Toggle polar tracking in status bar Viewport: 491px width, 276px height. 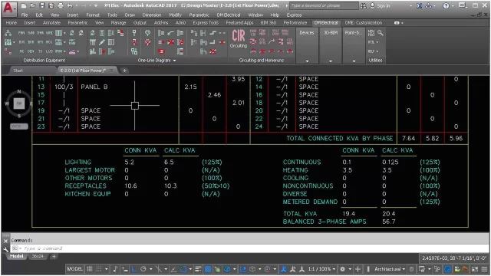tap(143, 269)
